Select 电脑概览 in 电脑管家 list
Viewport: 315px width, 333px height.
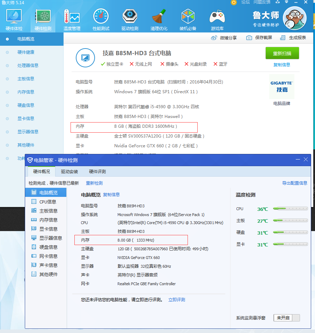click(x=46, y=193)
